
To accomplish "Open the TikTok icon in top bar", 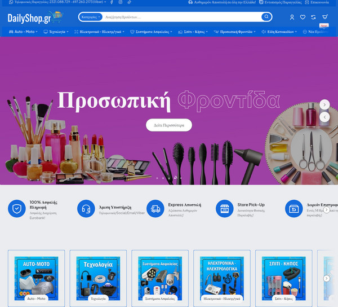I will pos(130,2).
